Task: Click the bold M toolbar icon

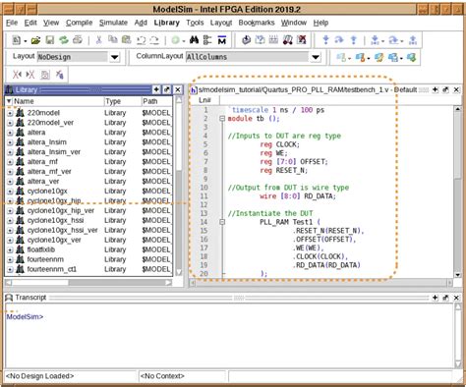Action: [x=222, y=40]
